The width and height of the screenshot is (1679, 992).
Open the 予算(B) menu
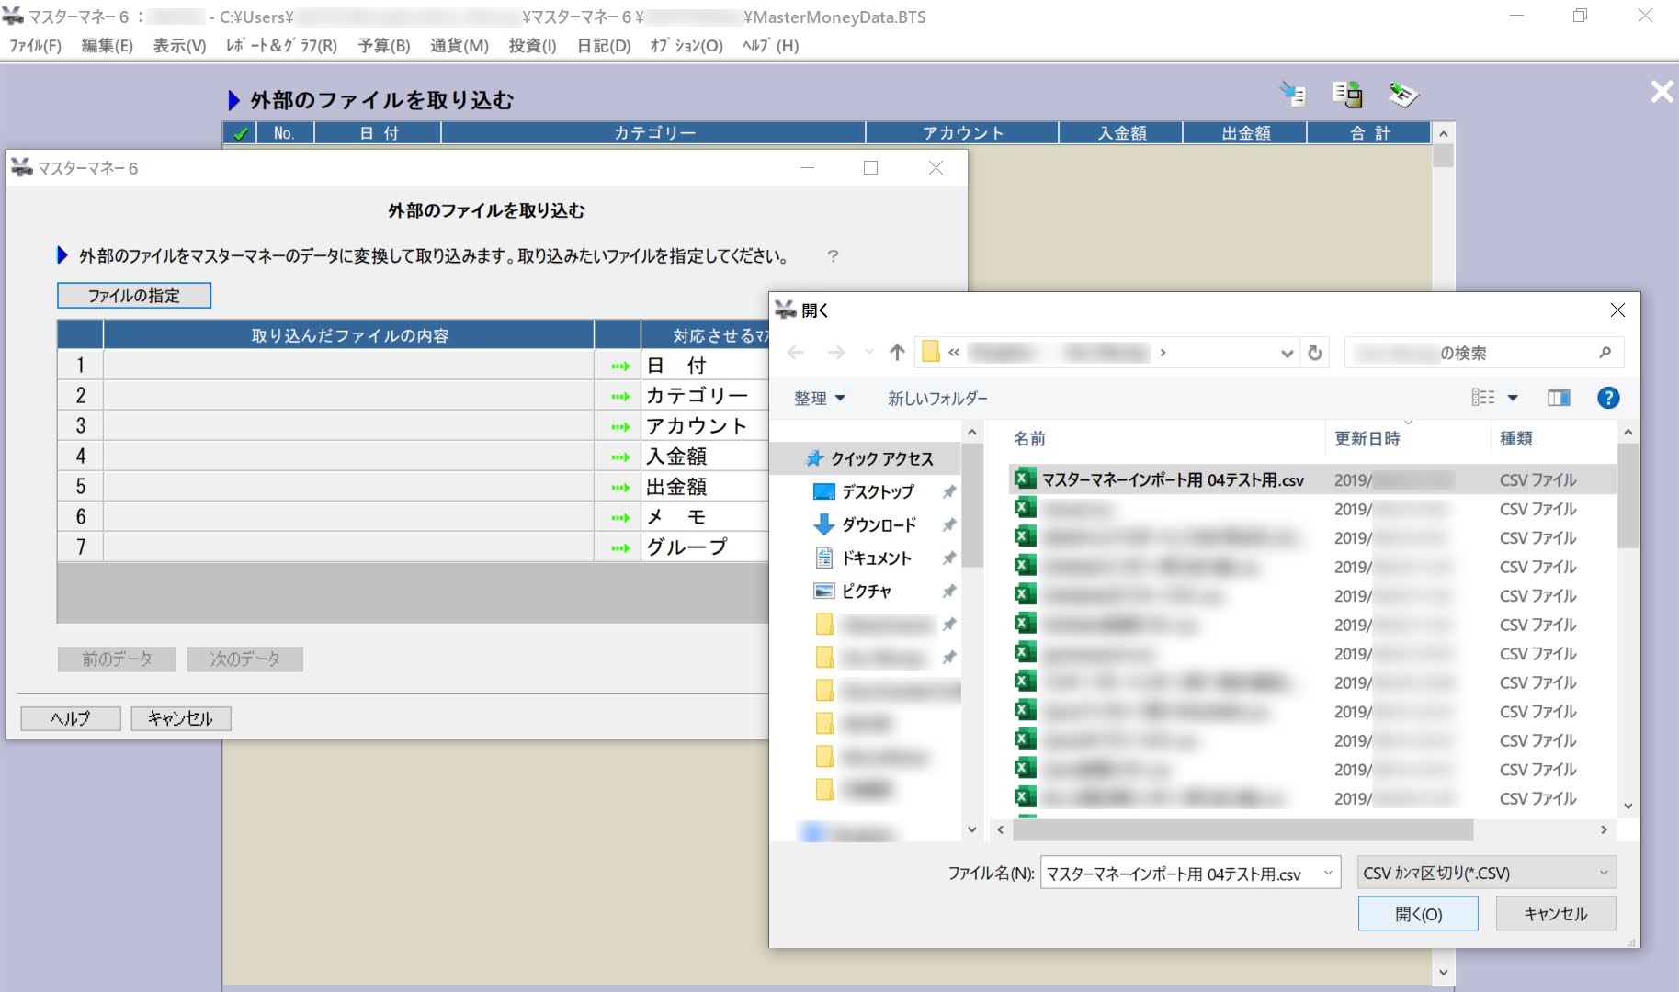pyautogui.click(x=384, y=45)
